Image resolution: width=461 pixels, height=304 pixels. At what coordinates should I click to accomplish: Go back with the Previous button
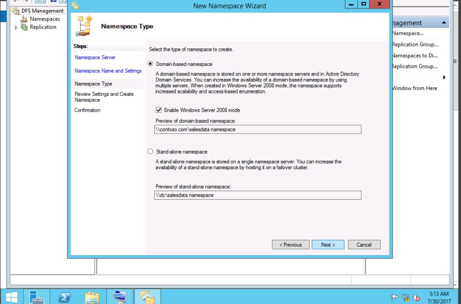coord(291,245)
